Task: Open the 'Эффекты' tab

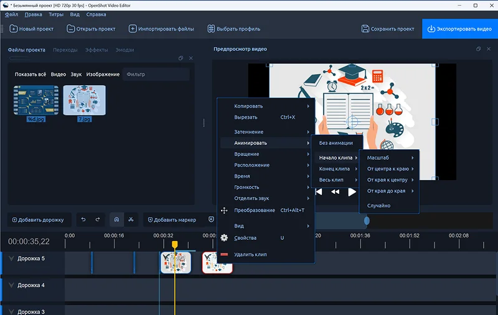Action: 96,50
